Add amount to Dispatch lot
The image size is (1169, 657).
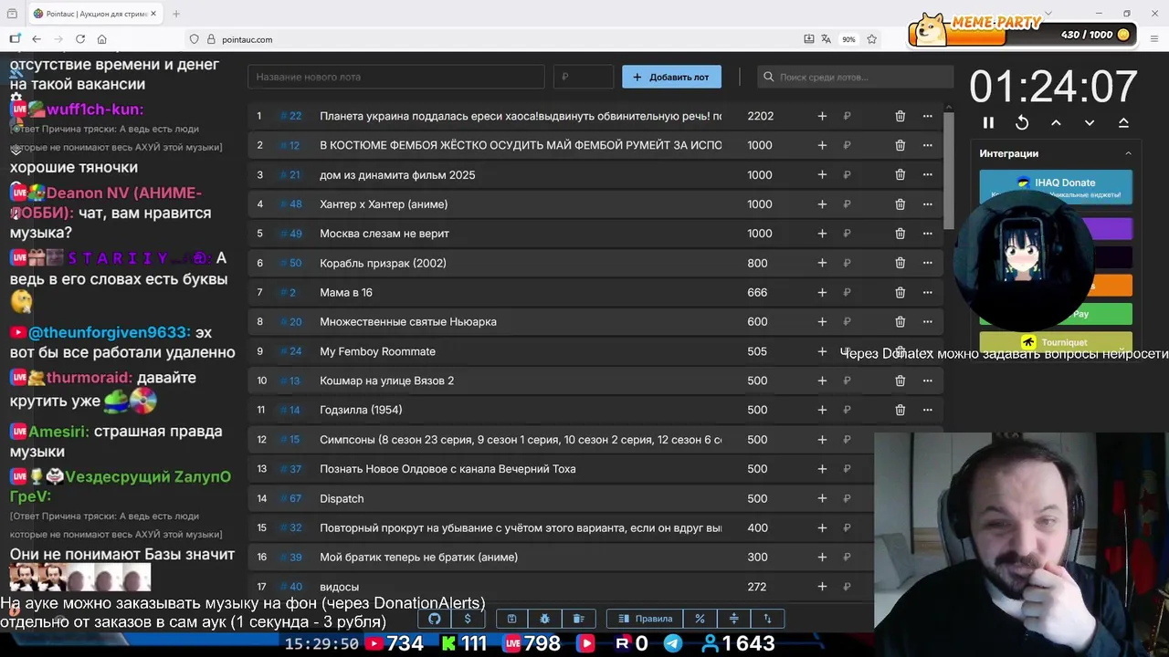pyautogui.click(x=822, y=498)
